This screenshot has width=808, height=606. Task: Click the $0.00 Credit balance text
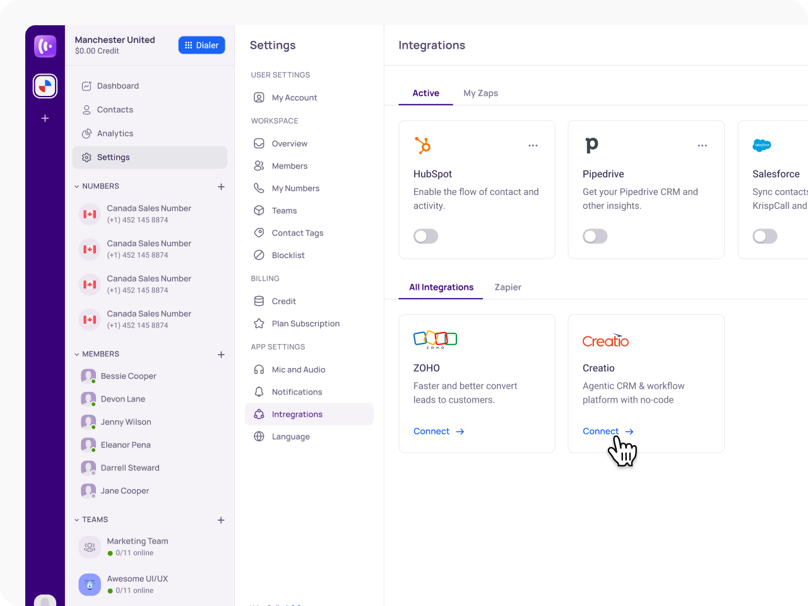click(97, 51)
